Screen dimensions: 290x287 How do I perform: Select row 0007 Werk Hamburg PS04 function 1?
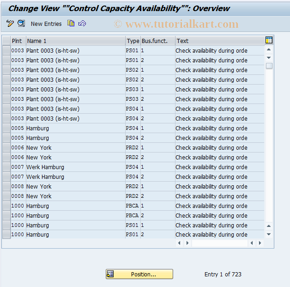tap(6, 167)
